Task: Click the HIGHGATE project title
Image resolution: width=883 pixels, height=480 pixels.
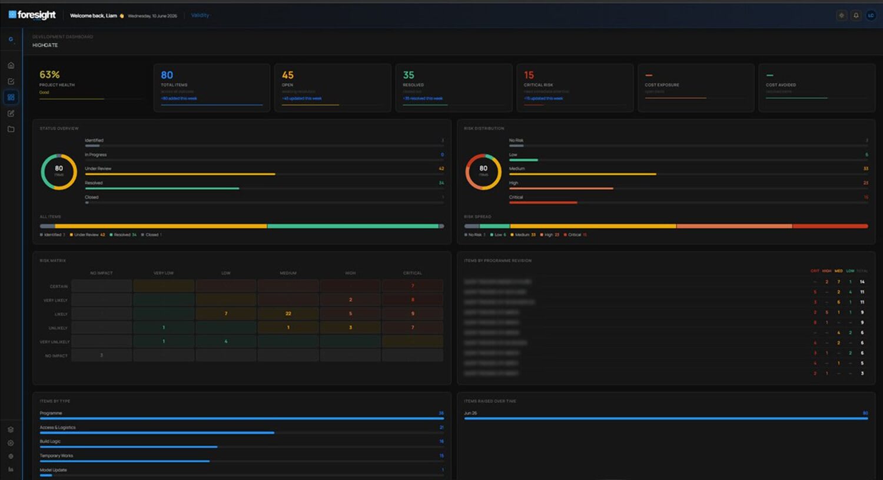Action: tap(45, 45)
